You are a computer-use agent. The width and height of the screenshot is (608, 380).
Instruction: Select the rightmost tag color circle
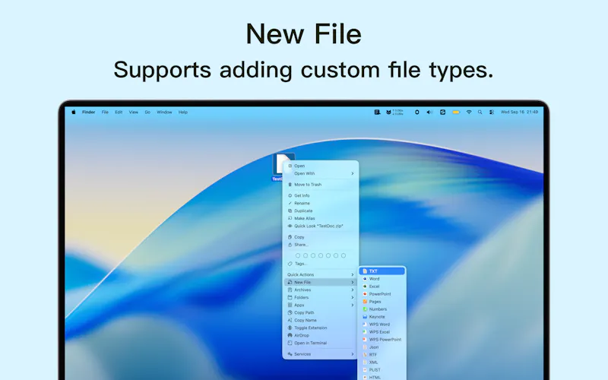click(344, 255)
